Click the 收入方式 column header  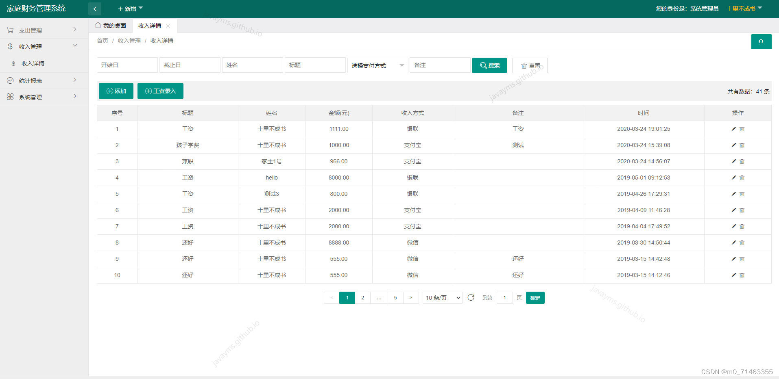(x=412, y=113)
